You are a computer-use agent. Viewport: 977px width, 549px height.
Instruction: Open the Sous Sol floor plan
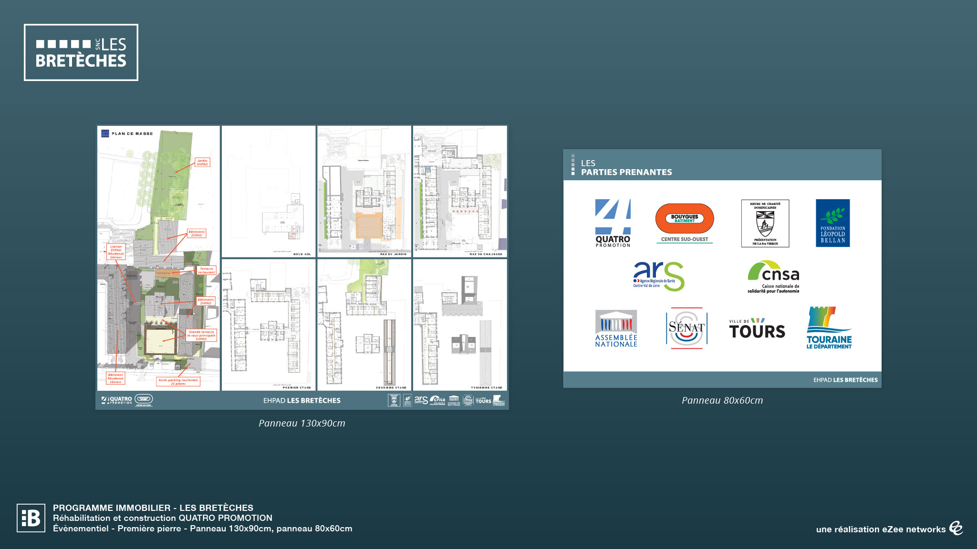(x=269, y=191)
